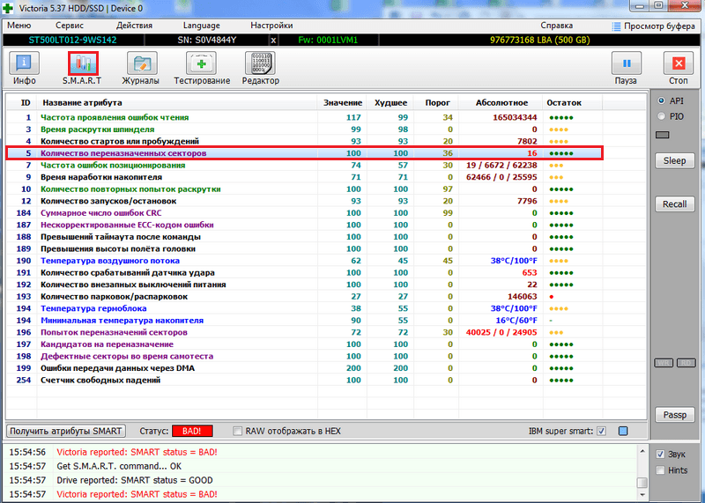Viewport: 705px width, 503px height.
Task: Click the Victoria green cross title icon
Action: (8, 8)
